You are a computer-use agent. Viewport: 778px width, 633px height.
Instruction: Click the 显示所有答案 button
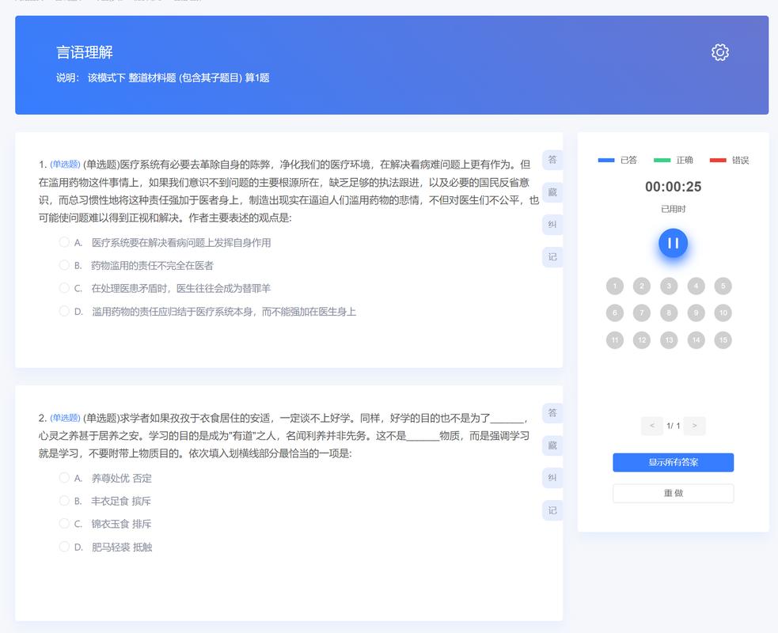[673, 462]
